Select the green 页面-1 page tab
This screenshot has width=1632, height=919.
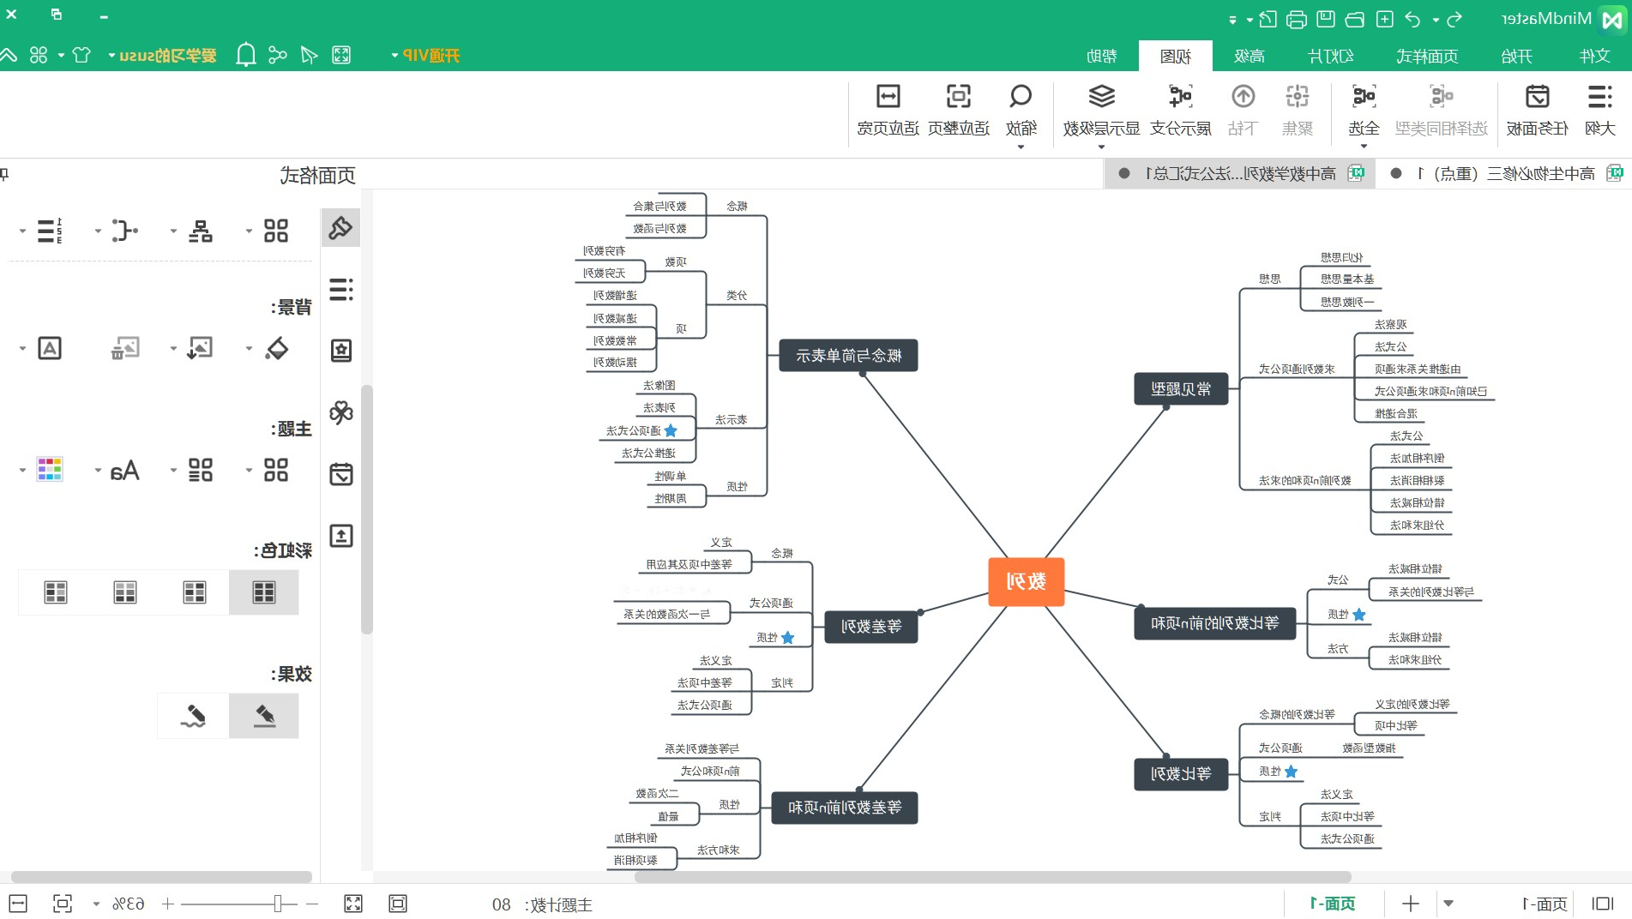point(1333,904)
